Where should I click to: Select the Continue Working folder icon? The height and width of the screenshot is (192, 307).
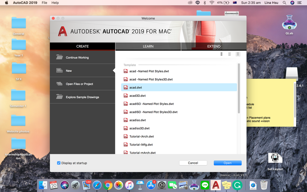click(59, 57)
